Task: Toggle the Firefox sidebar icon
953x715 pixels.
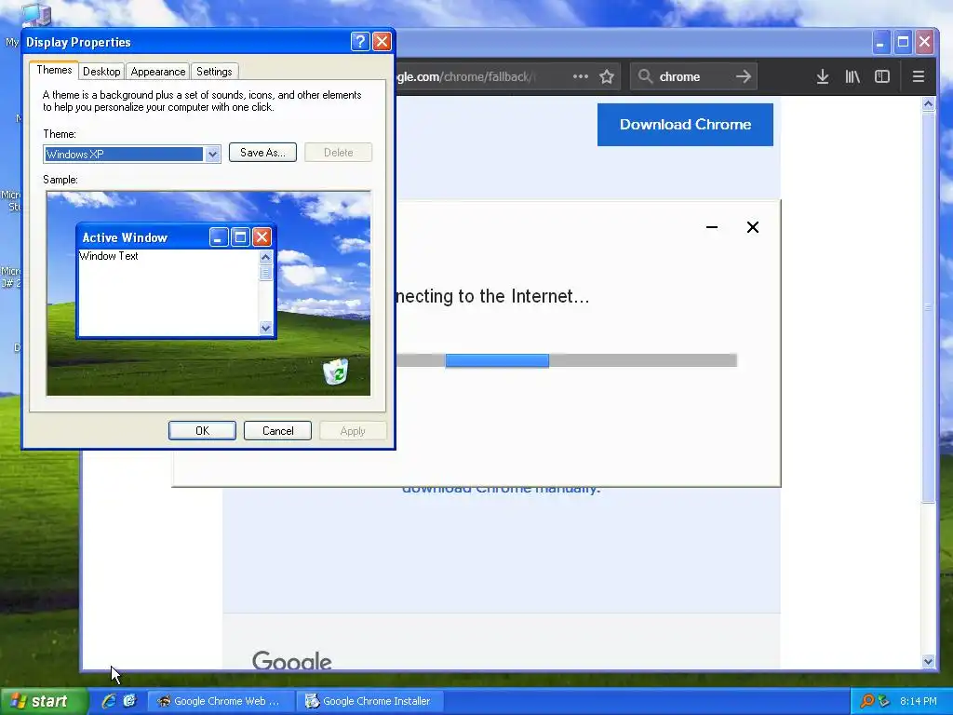Action: click(x=882, y=76)
